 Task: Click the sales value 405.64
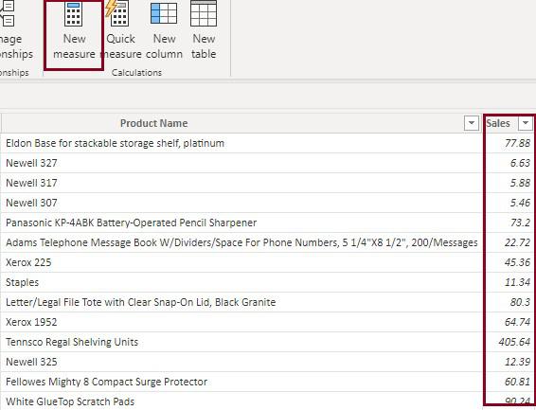pyautogui.click(x=514, y=342)
